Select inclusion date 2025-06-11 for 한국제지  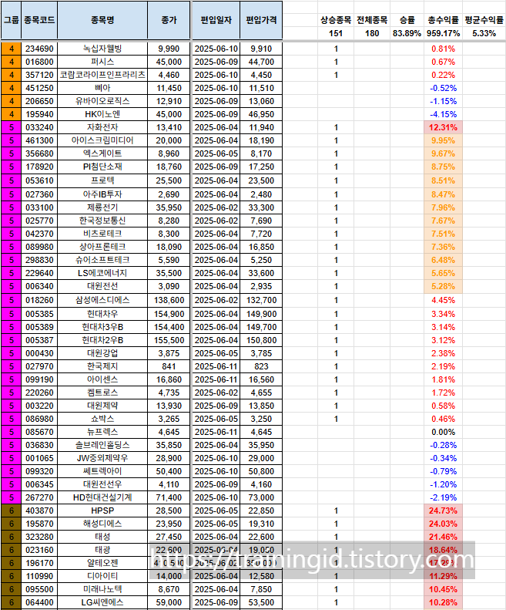coord(216,366)
